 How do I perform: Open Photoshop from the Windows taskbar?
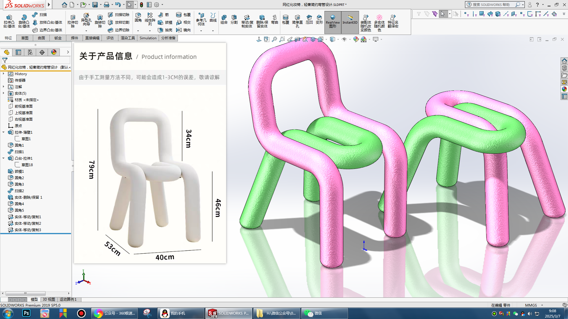(26, 313)
